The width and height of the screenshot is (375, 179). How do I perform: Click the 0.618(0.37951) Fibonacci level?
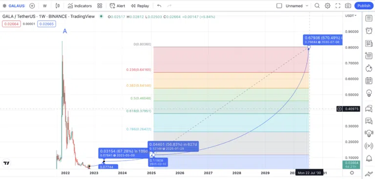139,111
